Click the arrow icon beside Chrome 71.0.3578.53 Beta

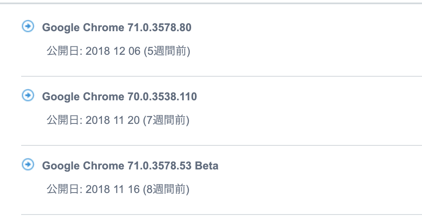pyautogui.click(x=28, y=164)
